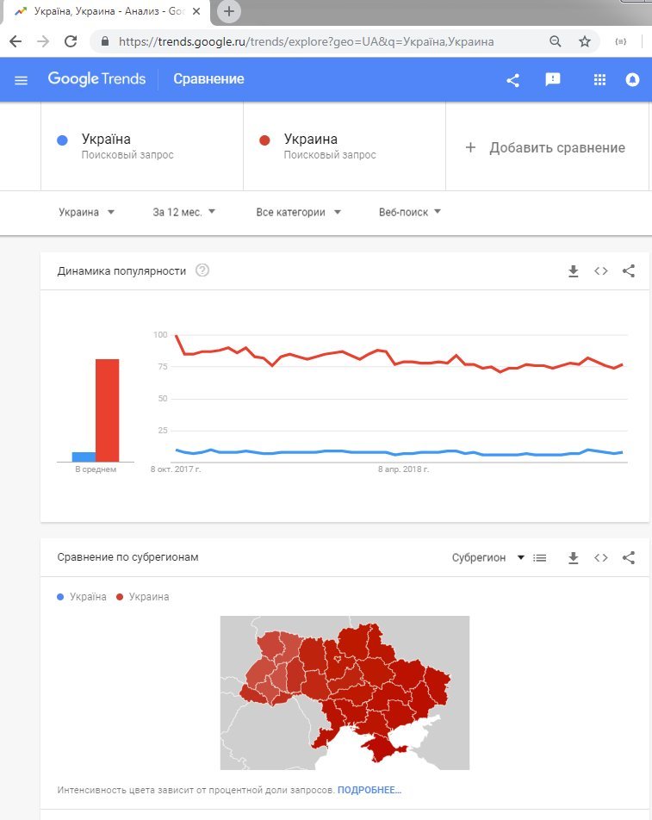This screenshot has width=652, height=820.
Task: Open embed code for the trends chart
Action: click(600, 270)
